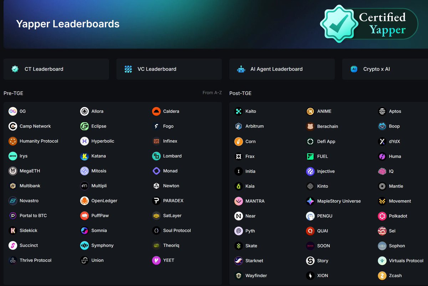Open the Portal to BTC link

tap(28, 216)
